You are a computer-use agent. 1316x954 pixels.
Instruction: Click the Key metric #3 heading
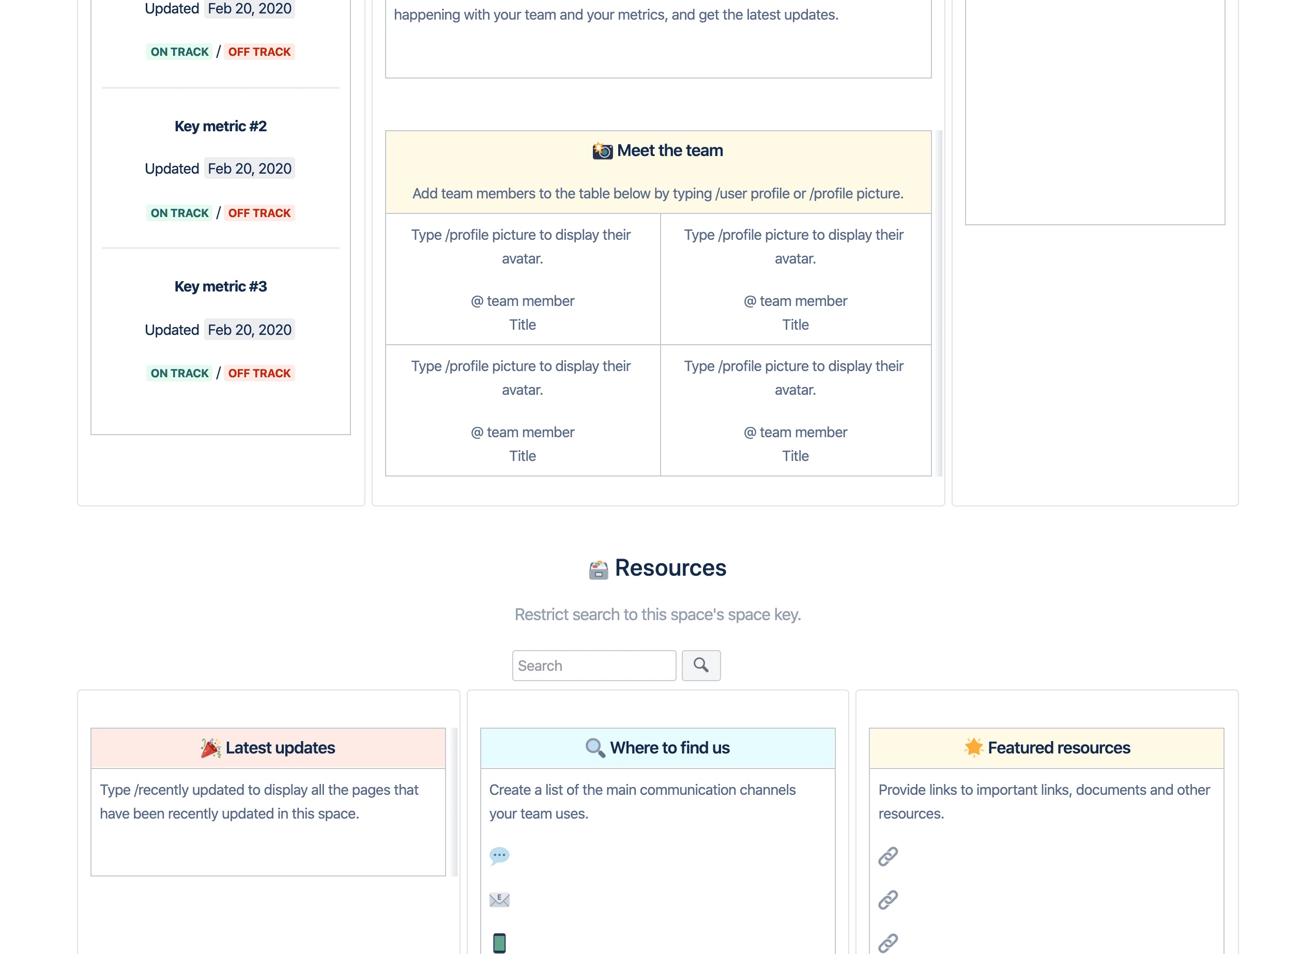click(x=221, y=286)
